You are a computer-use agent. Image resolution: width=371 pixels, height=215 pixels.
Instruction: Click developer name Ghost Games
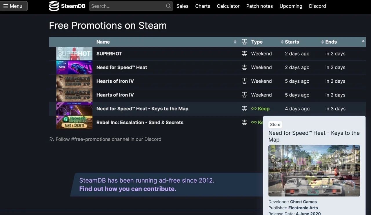pyautogui.click(x=303, y=202)
